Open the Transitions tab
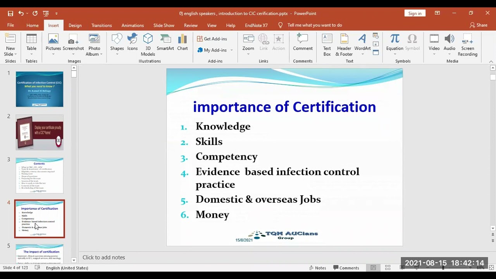Screen dimensions: 496x279 click(x=102, y=25)
